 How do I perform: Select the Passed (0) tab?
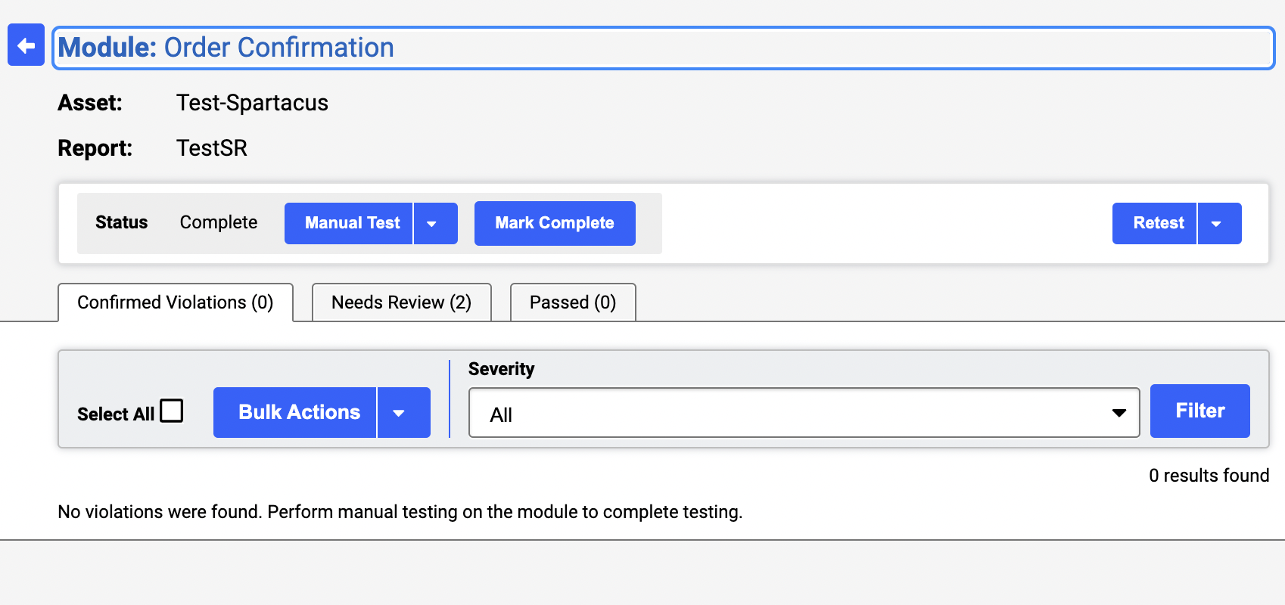click(573, 302)
